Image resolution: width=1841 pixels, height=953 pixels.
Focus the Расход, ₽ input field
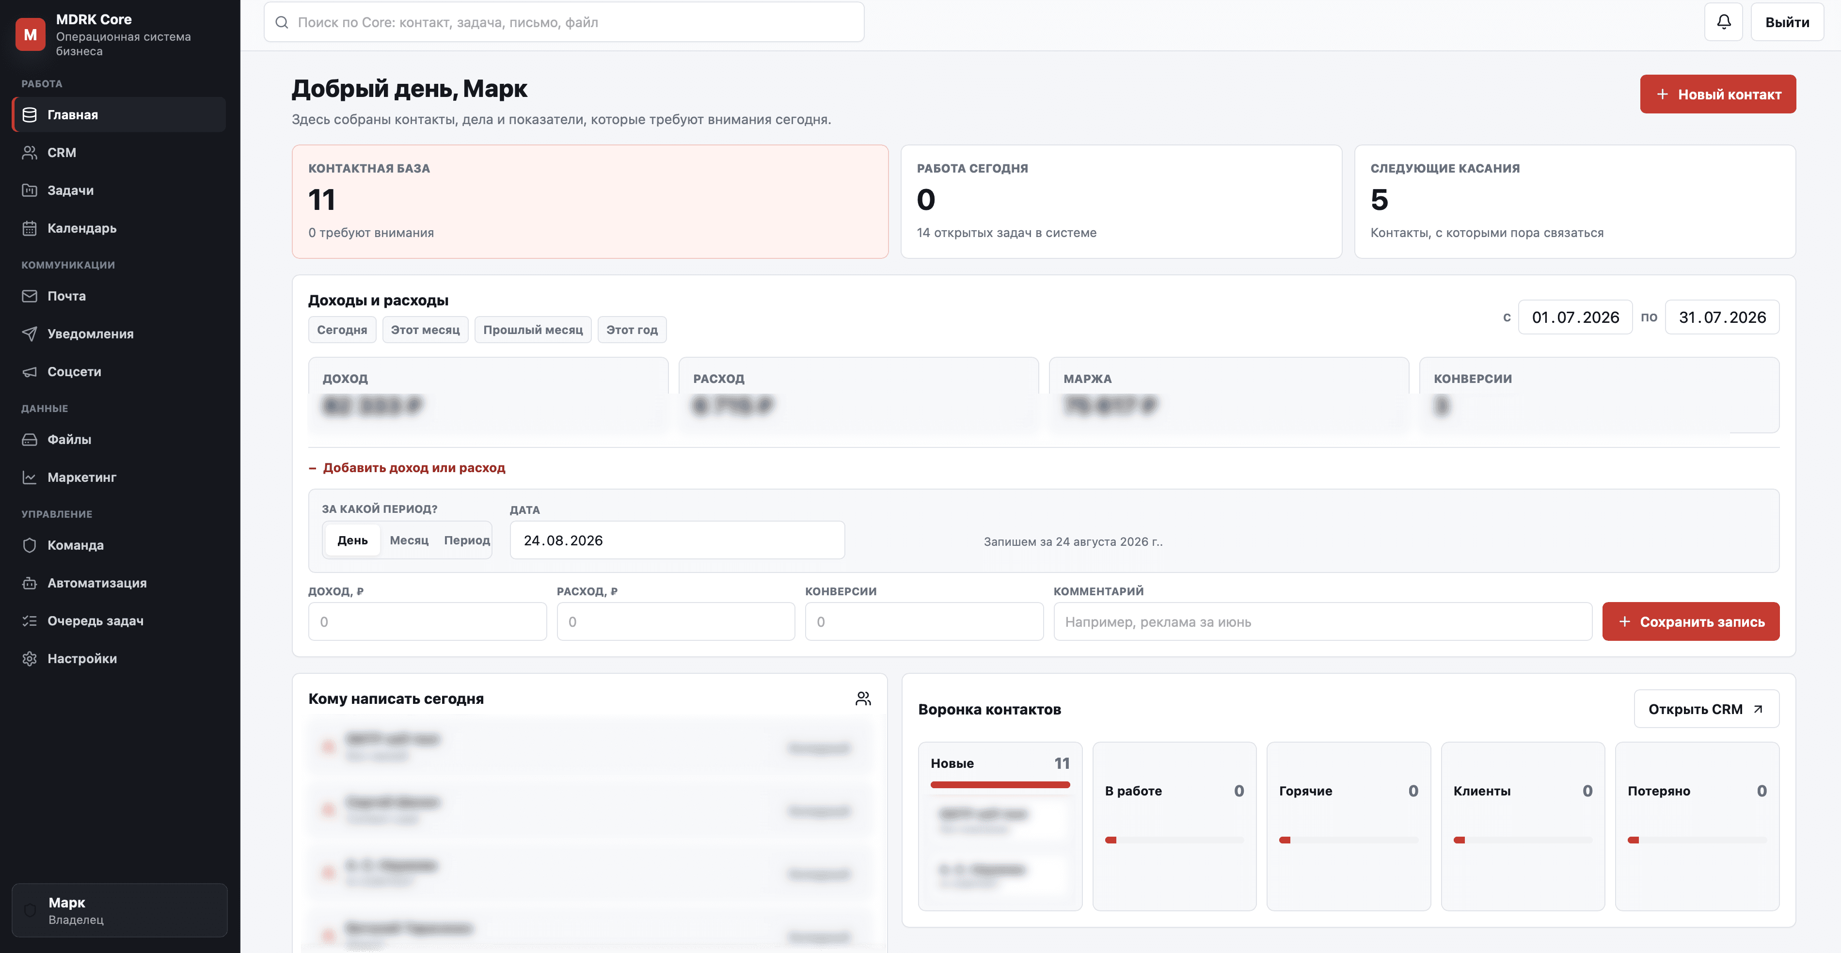pos(675,622)
